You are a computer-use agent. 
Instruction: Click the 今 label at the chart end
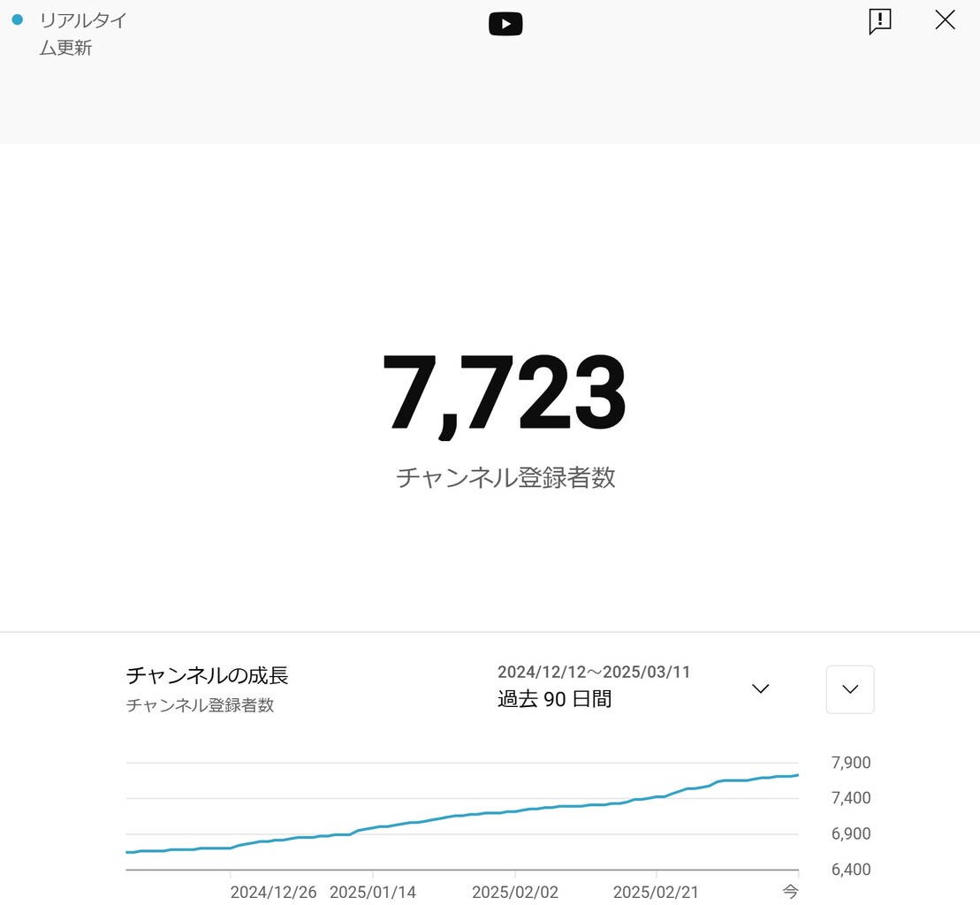coord(791,892)
